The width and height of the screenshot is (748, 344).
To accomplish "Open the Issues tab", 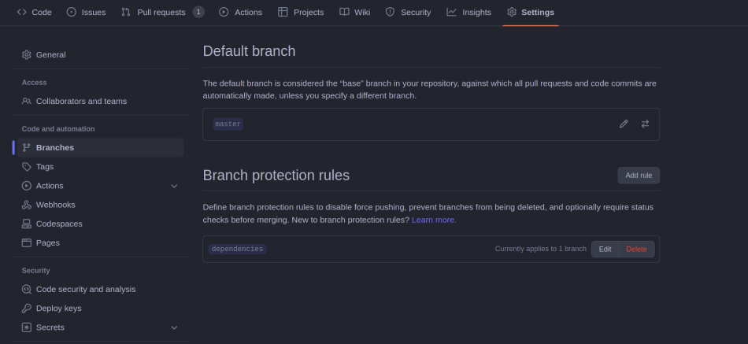I will (x=86, y=12).
